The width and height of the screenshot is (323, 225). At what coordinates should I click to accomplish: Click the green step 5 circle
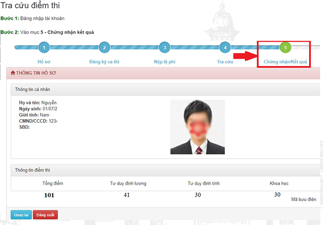[x=285, y=48]
